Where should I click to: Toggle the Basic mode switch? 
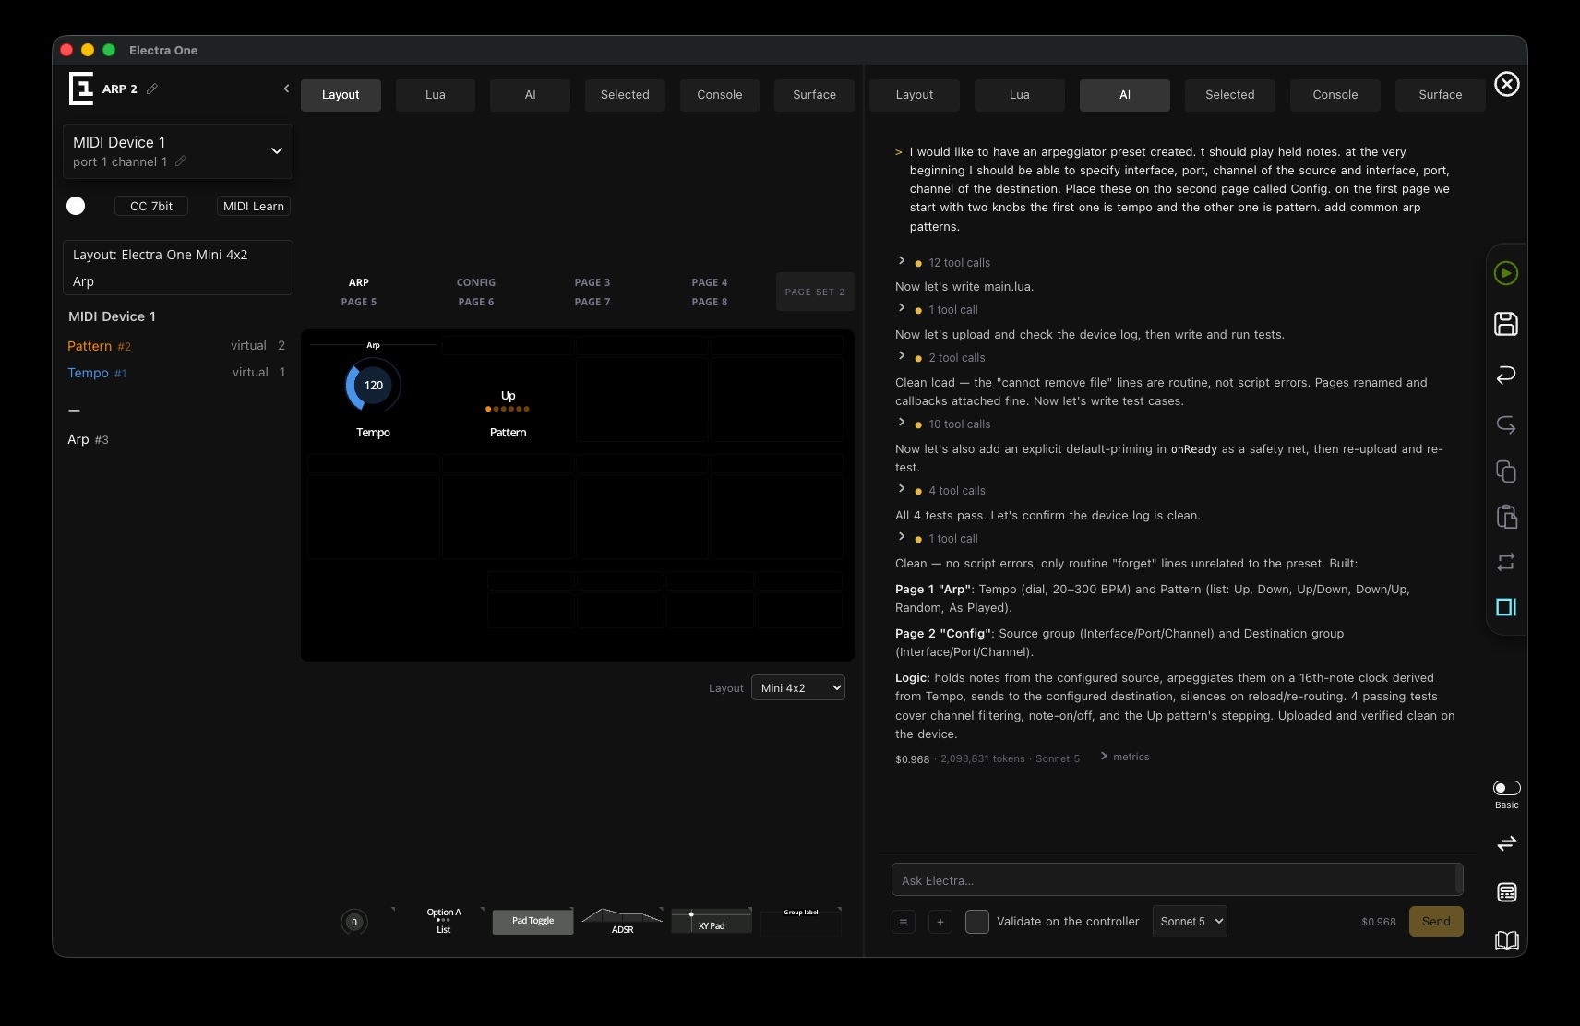pos(1506,788)
